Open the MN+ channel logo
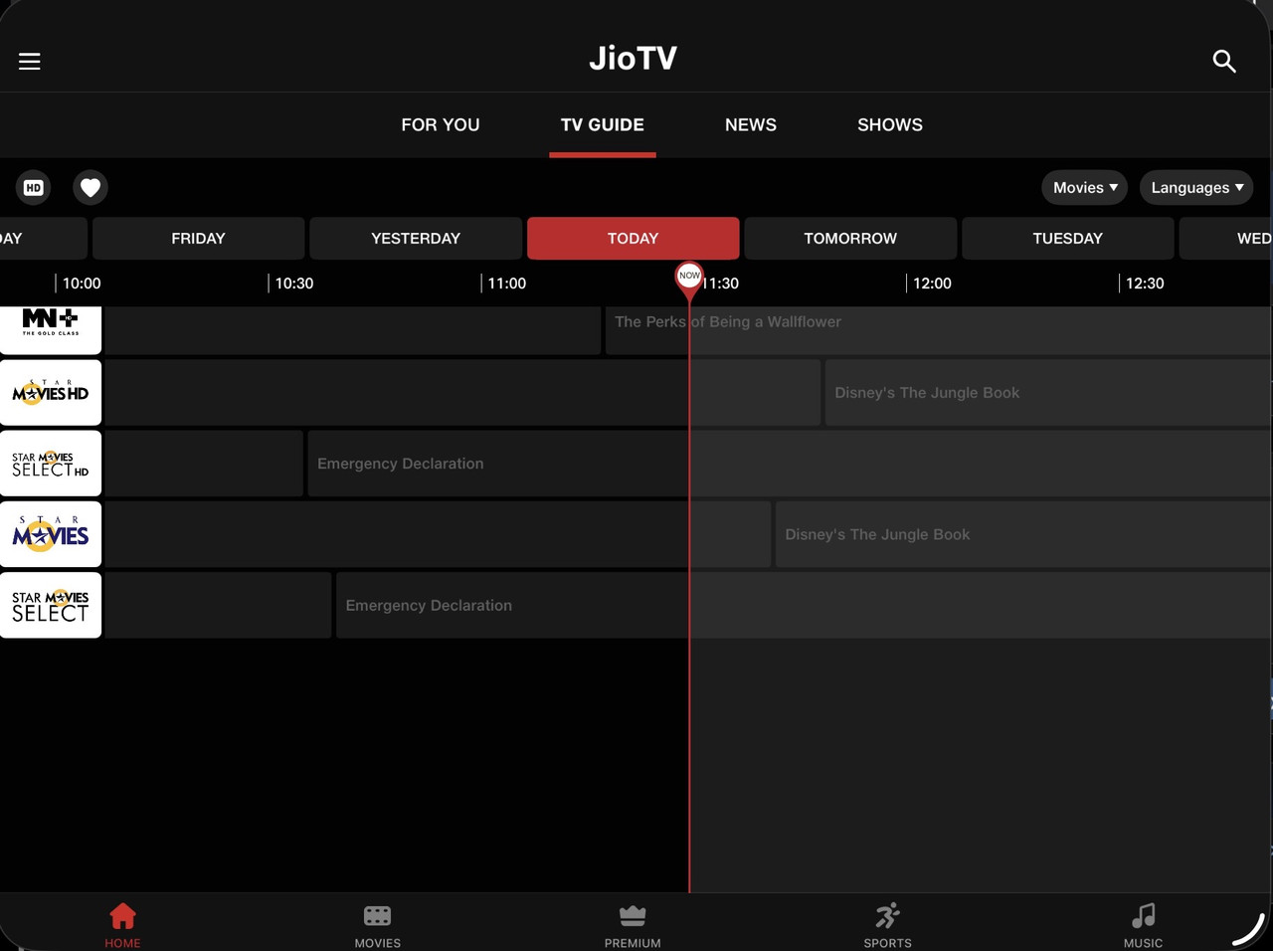The image size is (1273, 951). point(51,329)
